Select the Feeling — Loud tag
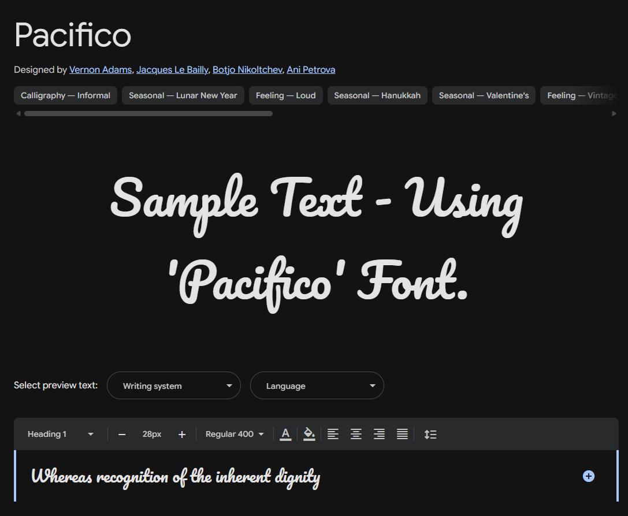The width and height of the screenshot is (628, 516). (x=286, y=95)
